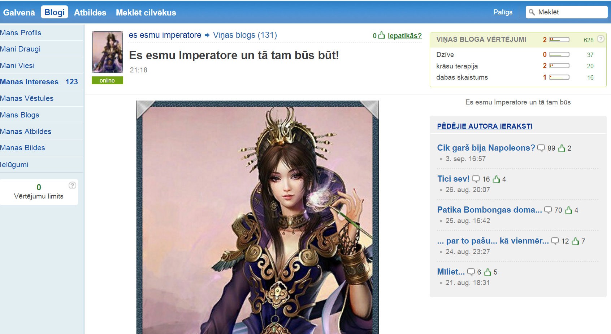The image size is (611, 334).
Task: Click the help icon beside Vērtējumu limits
Action: [x=72, y=185]
